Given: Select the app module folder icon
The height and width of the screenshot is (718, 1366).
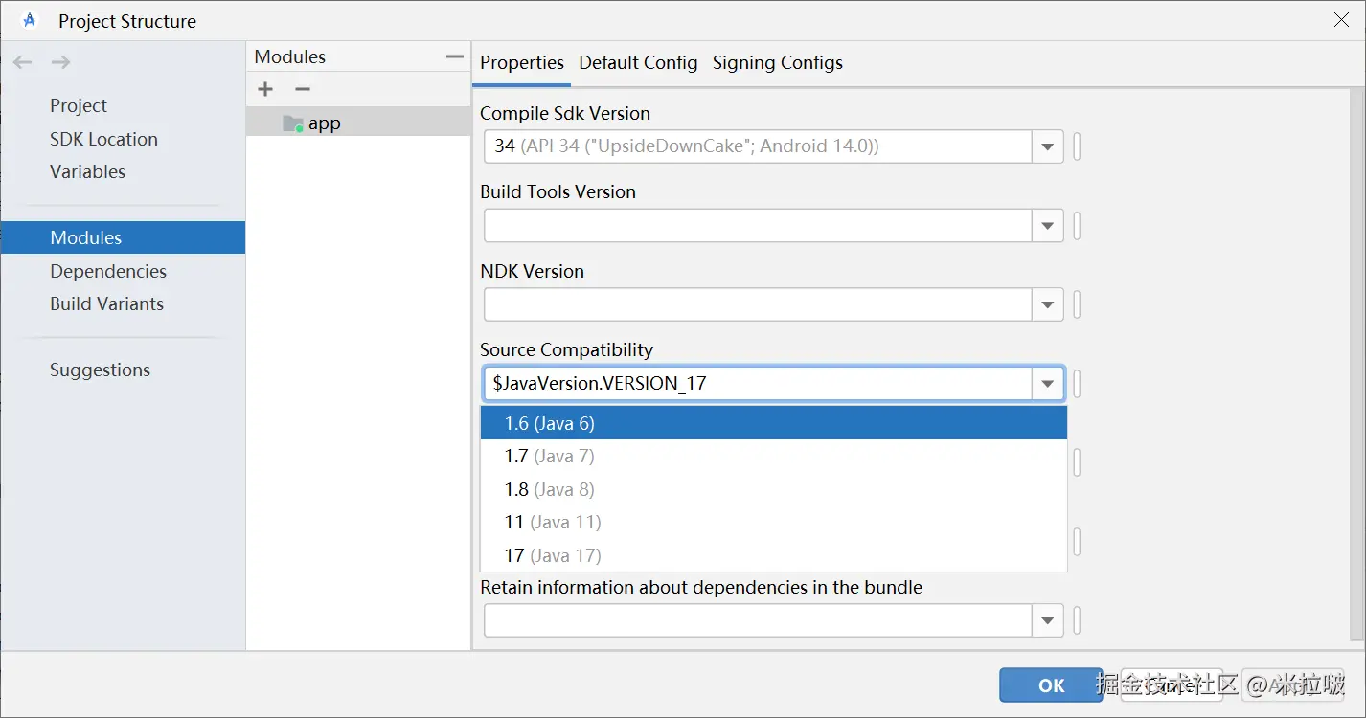Looking at the screenshot, I should coord(292,123).
